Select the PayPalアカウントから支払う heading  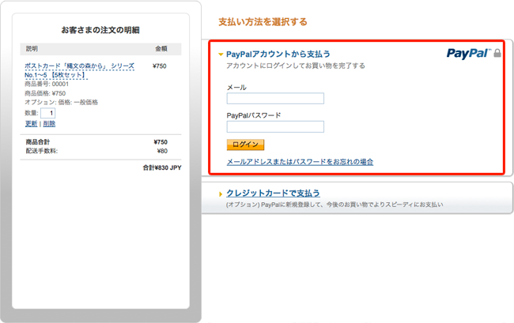pyautogui.click(x=278, y=54)
